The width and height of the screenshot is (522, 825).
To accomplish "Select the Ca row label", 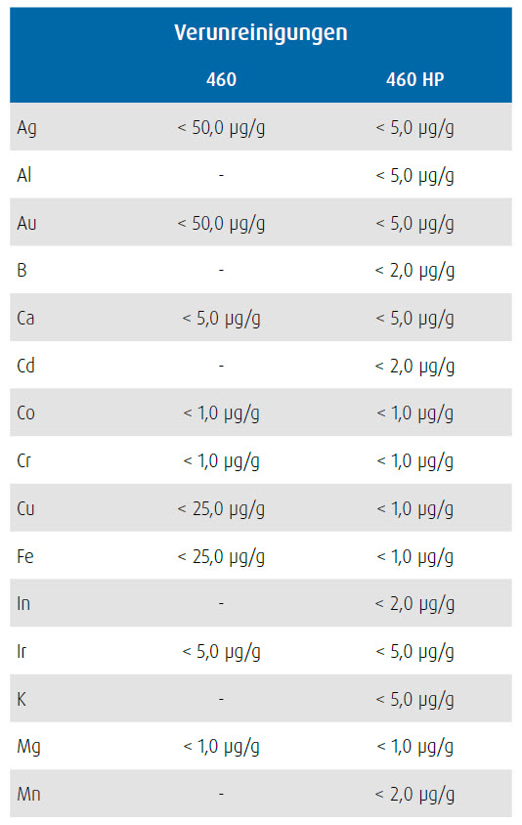I will point(25,318).
